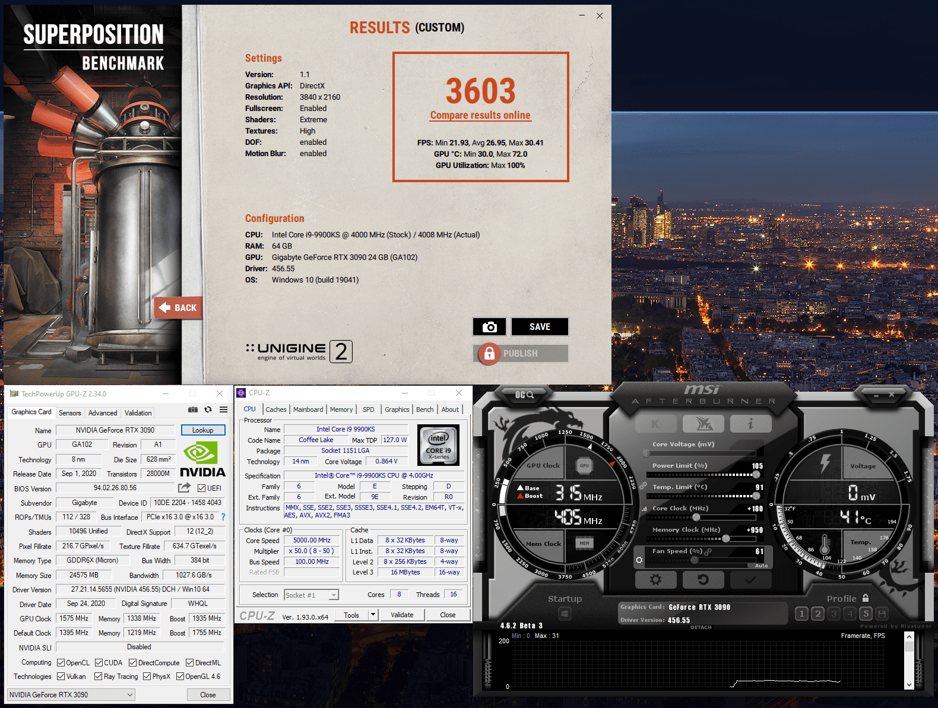
Task: Open the SPD tab in CPU-Z
Action: pyautogui.click(x=369, y=409)
